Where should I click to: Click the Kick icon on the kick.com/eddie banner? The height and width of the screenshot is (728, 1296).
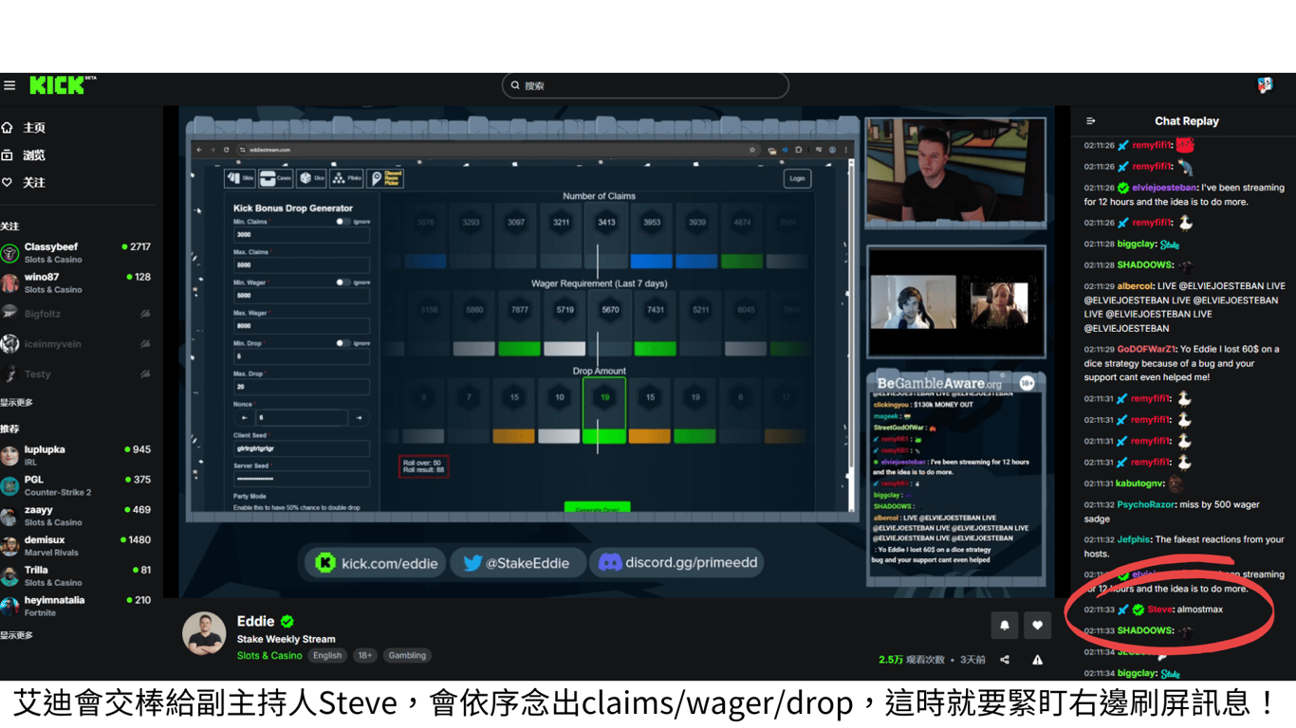coord(324,563)
